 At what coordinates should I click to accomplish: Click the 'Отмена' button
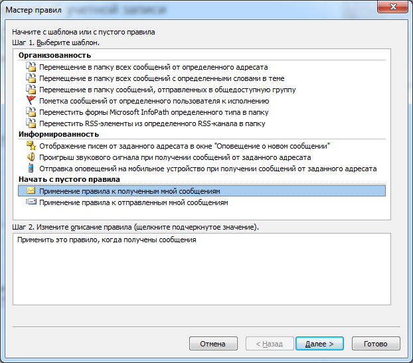(x=213, y=344)
